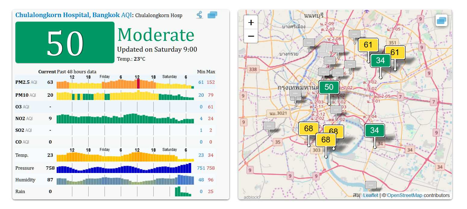This screenshot has width=467, height=209.
Task: Select the gray station marker near road 35
Action: 269,126
